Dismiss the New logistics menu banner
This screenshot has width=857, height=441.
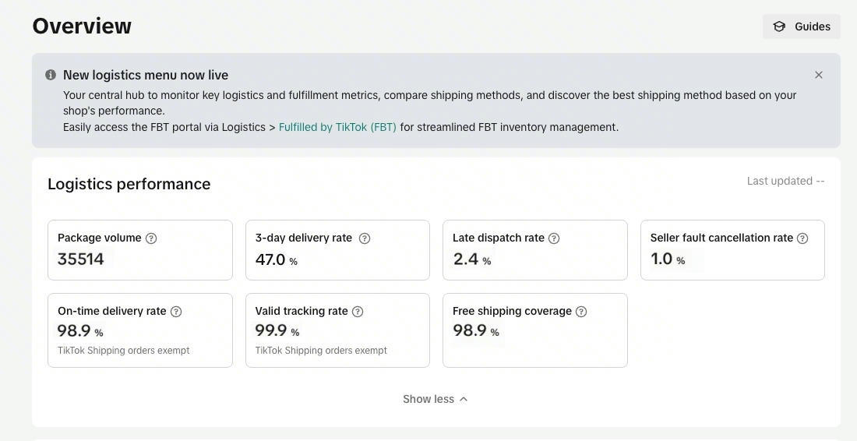819,75
